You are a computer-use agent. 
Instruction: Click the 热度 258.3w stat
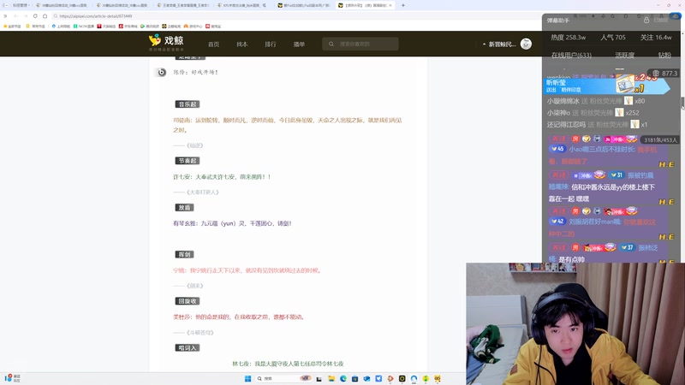coord(568,38)
